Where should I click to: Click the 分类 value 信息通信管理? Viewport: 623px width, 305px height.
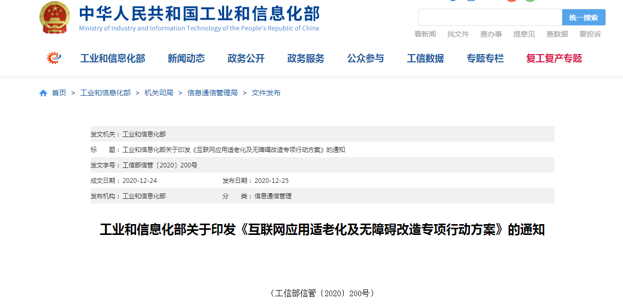coord(273,196)
